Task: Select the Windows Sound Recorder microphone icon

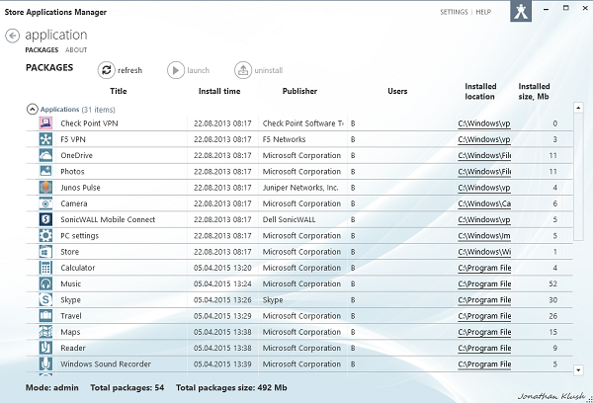Action: 45,363
